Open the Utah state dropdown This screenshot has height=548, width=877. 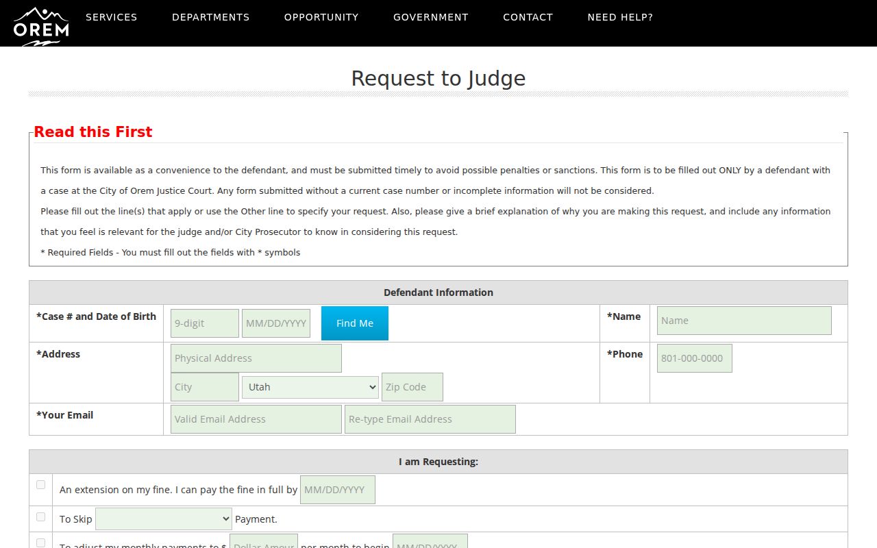[310, 387]
